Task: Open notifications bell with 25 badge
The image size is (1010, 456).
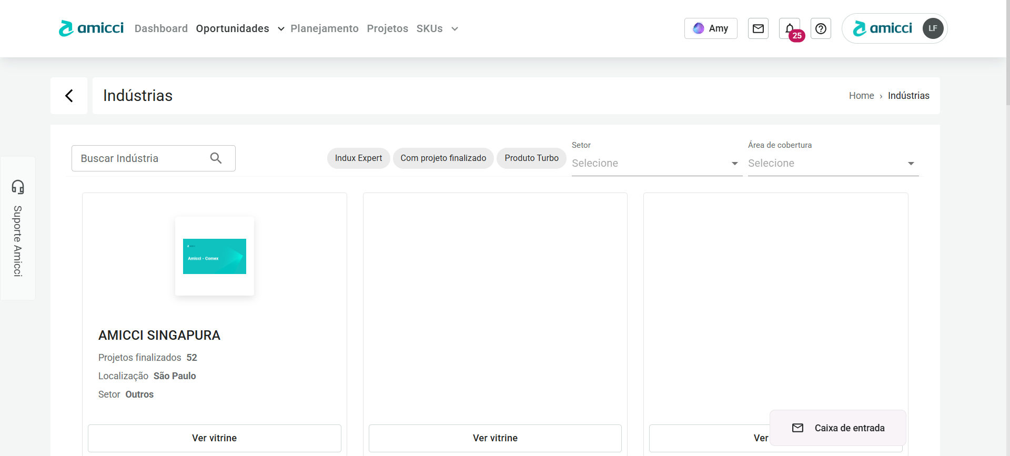Action: click(790, 29)
